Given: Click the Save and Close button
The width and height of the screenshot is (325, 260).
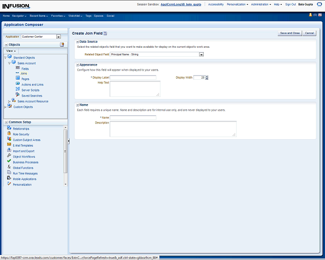Looking at the screenshot, I should tap(290, 33).
